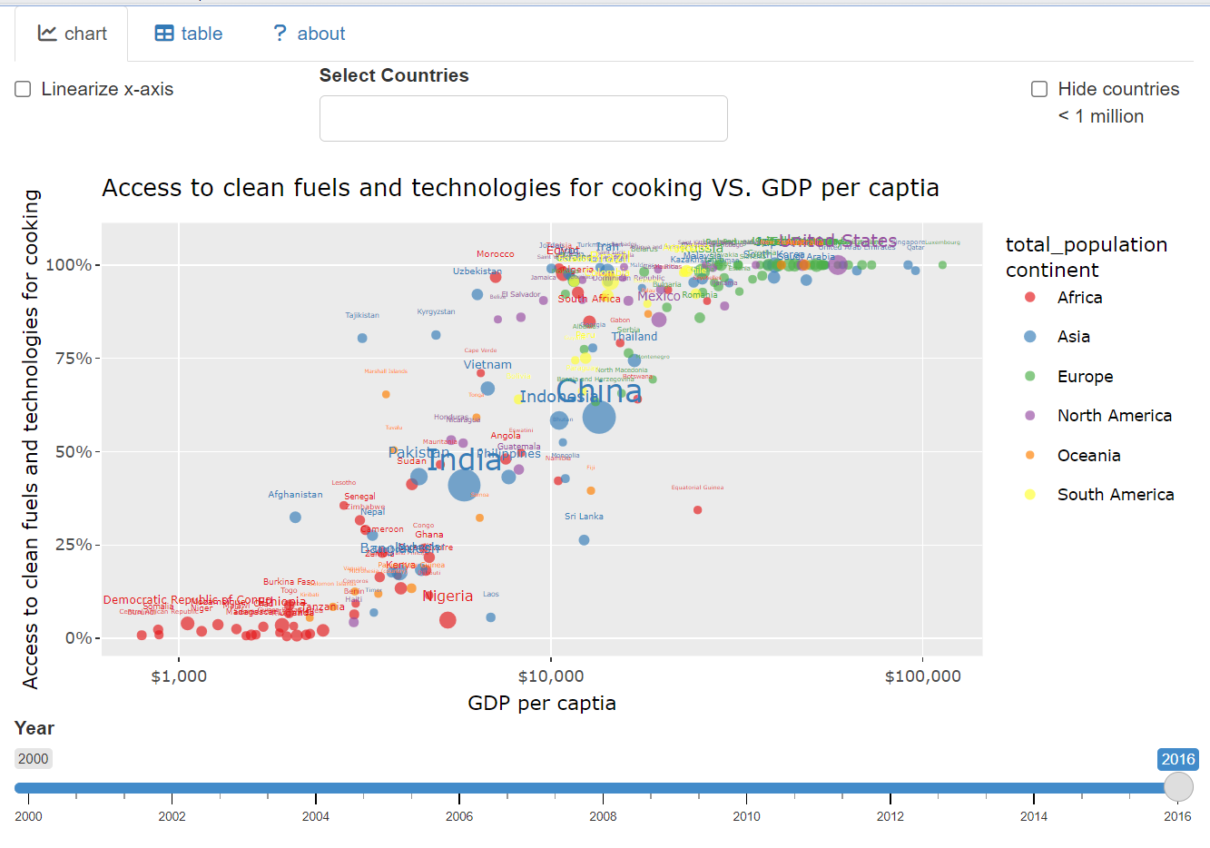Screen dimensions: 1210x848
Task: Click the India bubble in the scatter plot
Action: (x=464, y=486)
